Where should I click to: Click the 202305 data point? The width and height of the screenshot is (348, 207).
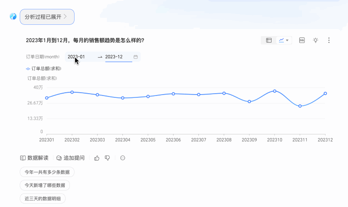point(148,96)
